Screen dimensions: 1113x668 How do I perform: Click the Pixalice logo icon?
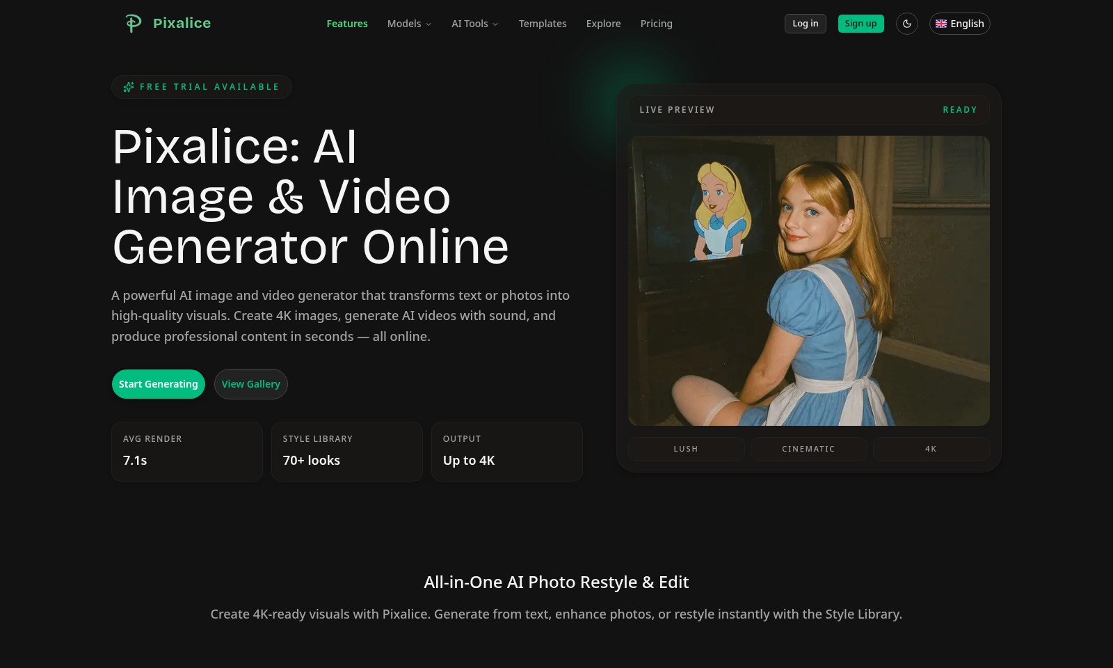(133, 23)
